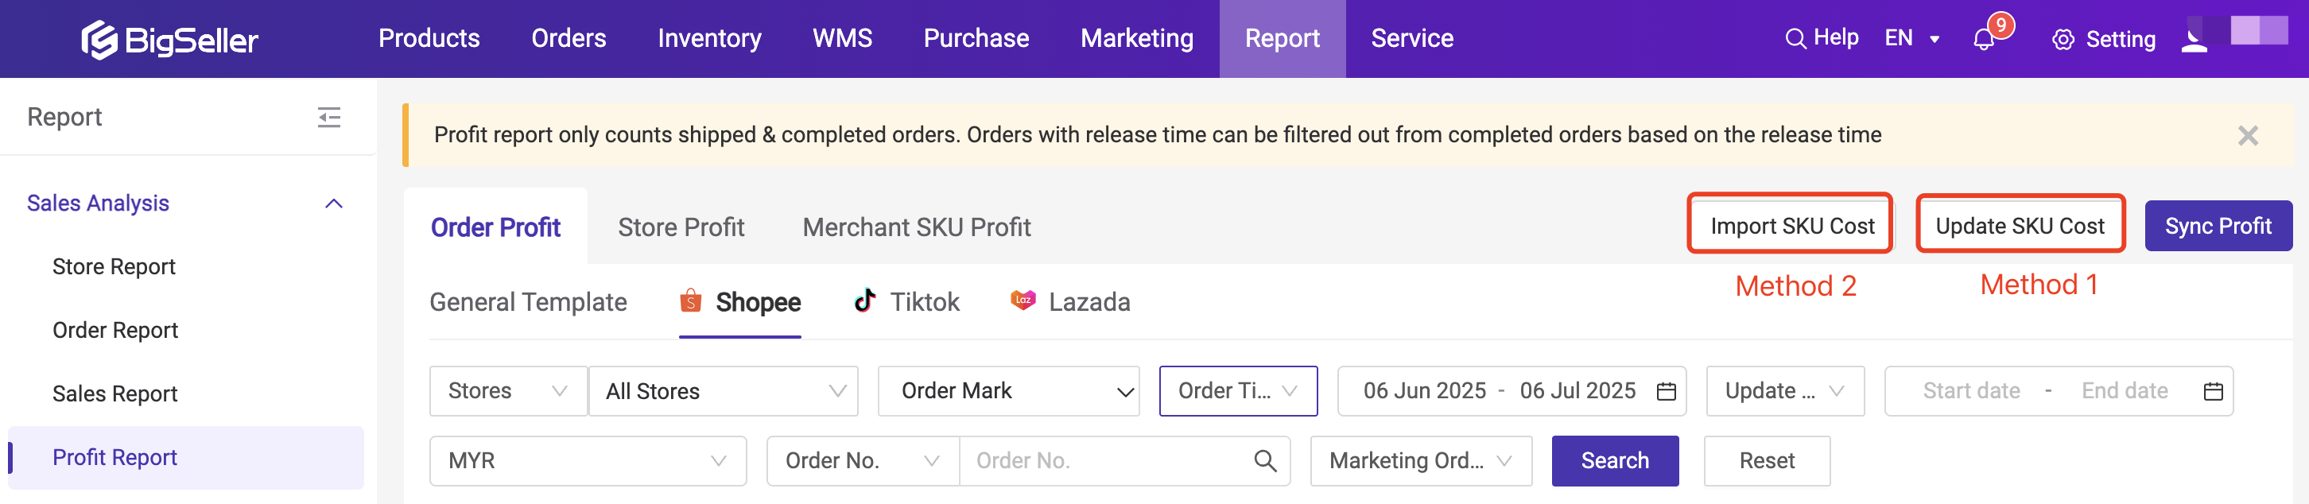Viewport: 2309px width, 504px height.
Task: Dismiss the profit report notice banner
Action: 2247,135
